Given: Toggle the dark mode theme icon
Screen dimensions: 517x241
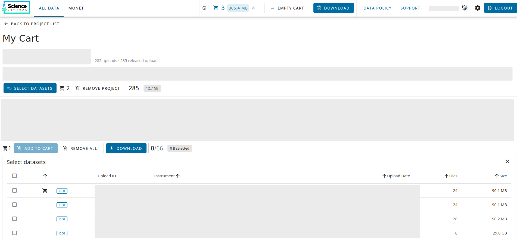Looking at the screenshot, I should [465, 8].
